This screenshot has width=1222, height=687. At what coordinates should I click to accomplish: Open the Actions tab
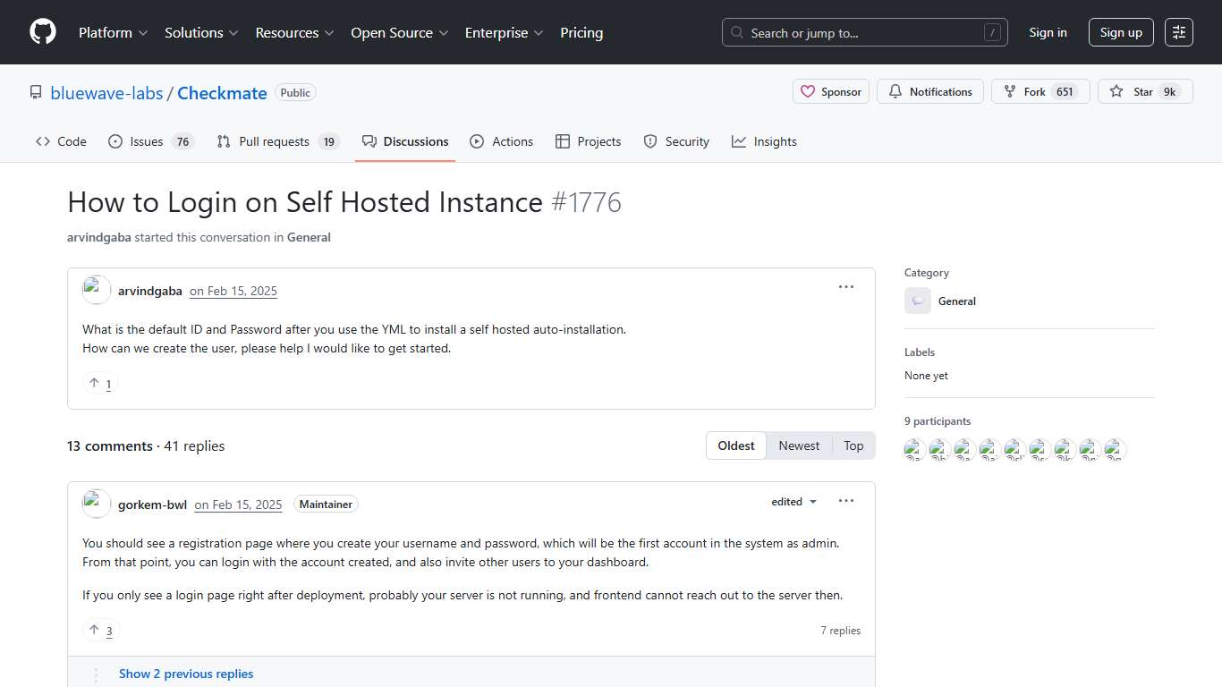click(502, 140)
